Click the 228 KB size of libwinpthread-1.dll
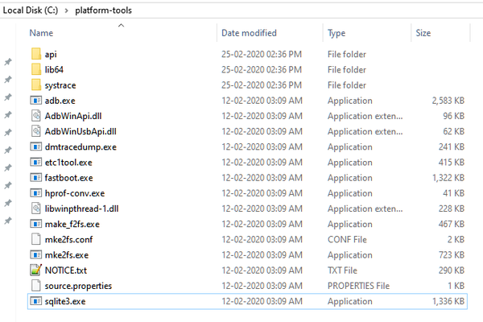The image size is (483, 322). pyautogui.click(x=452, y=208)
